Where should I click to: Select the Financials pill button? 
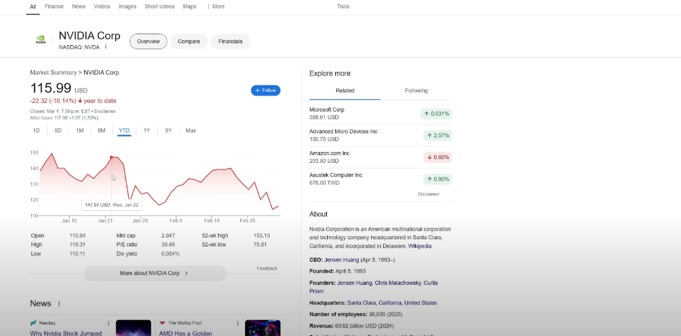pos(230,41)
